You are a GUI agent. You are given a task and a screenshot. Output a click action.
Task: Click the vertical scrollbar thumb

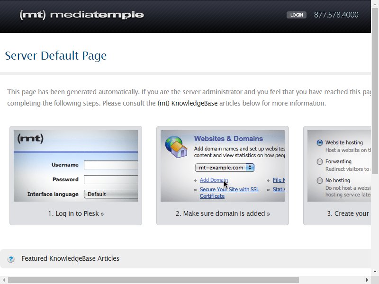(x=375, y=90)
